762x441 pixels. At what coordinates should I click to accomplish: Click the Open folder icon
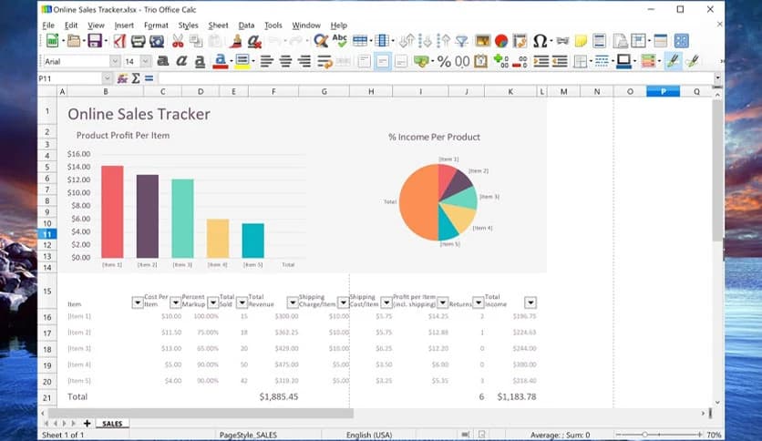coord(74,41)
